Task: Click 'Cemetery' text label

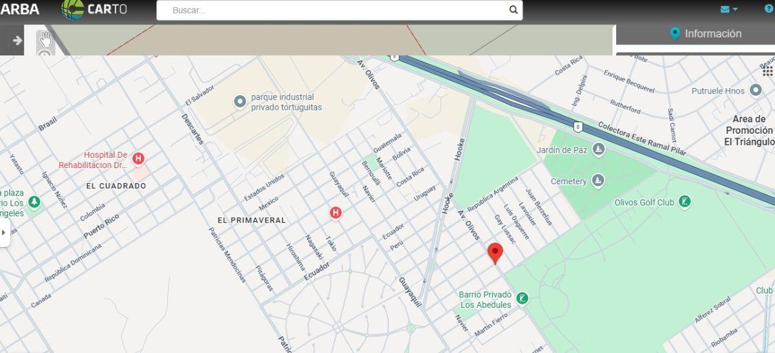Action: pos(568,182)
